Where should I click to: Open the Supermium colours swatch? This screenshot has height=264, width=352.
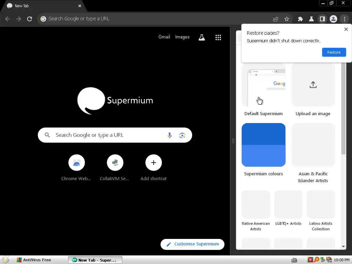pyautogui.click(x=263, y=145)
